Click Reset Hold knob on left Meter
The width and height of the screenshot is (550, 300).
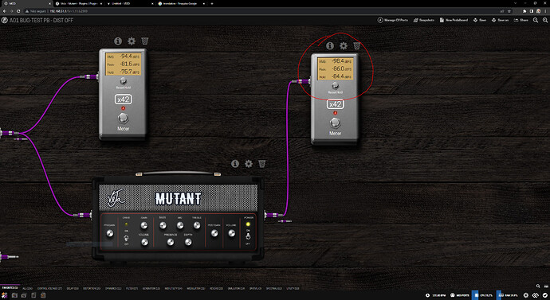pos(123,81)
